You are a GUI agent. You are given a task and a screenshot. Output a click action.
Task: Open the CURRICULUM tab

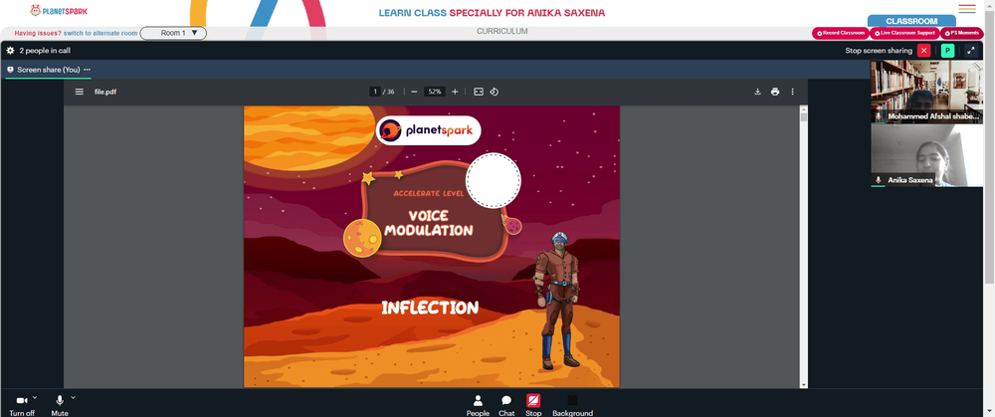501,31
